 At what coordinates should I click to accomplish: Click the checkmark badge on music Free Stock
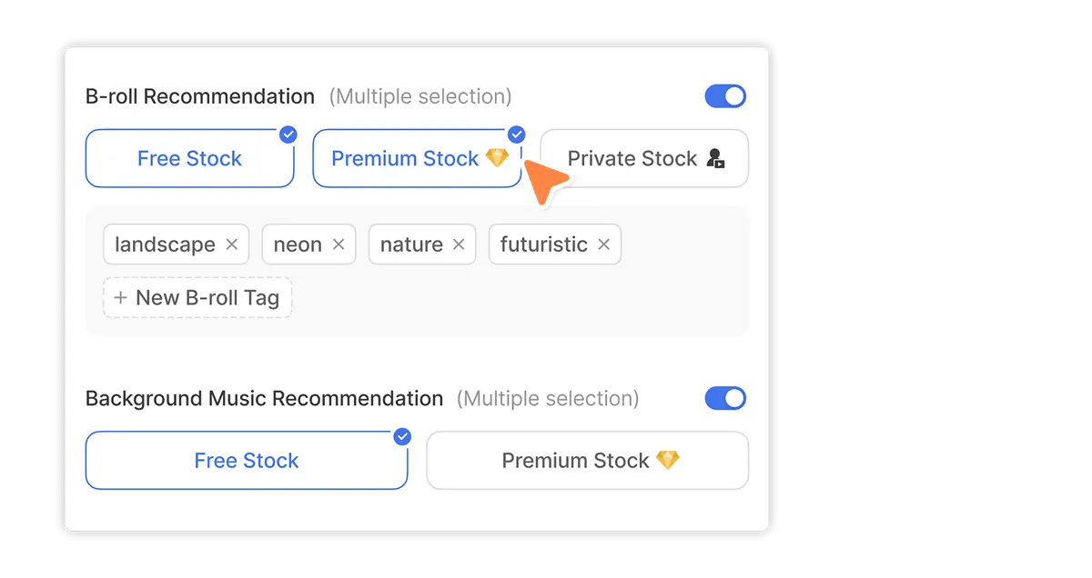[402, 437]
